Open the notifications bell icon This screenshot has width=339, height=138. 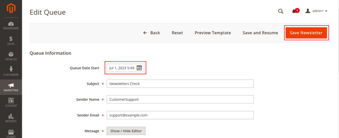(x=294, y=12)
